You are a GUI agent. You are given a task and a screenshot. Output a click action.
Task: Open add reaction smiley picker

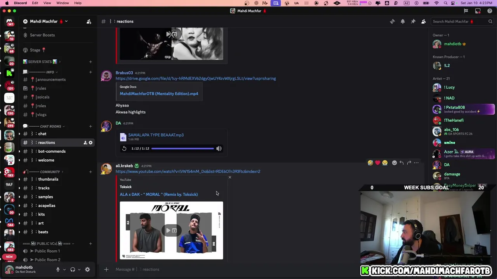click(394, 163)
